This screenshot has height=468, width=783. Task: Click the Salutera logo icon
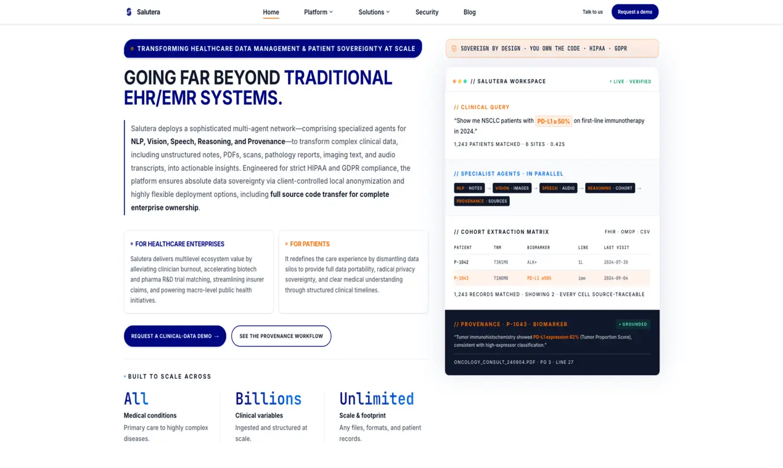[129, 12]
